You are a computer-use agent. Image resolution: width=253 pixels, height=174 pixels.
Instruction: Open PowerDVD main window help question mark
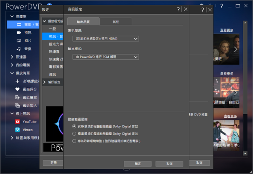click(222, 6)
